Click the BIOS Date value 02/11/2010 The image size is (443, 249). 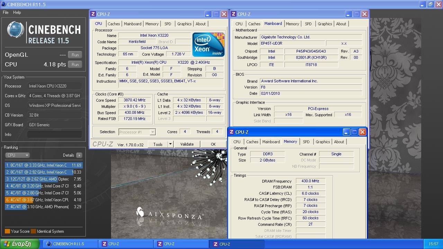[x=310, y=93]
